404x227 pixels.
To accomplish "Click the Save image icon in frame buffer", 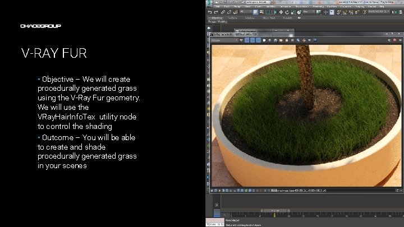I will (276, 40).
